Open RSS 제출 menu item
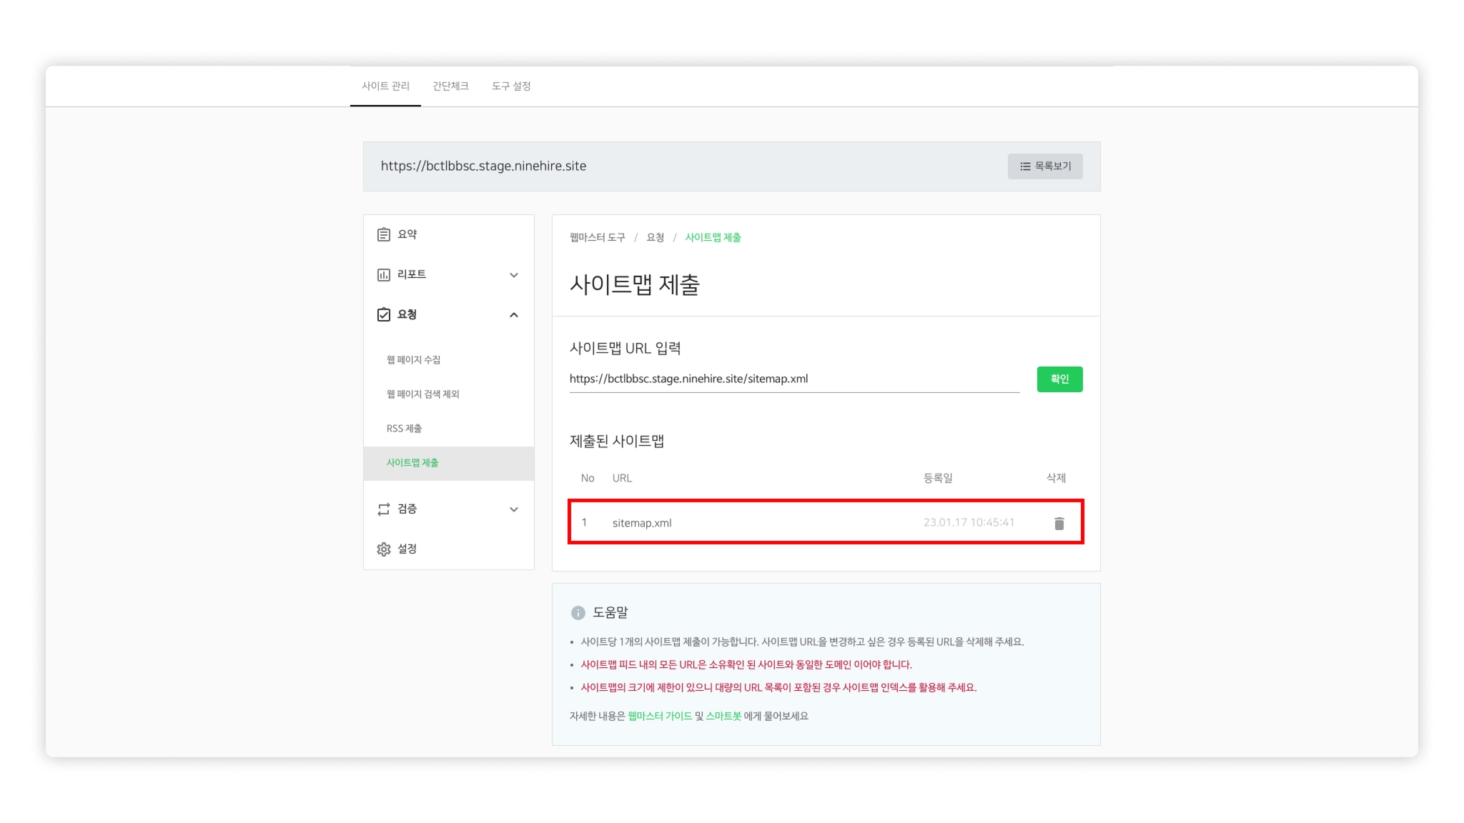Screen dimensions: 1464x823 click(x=404, y=428)
